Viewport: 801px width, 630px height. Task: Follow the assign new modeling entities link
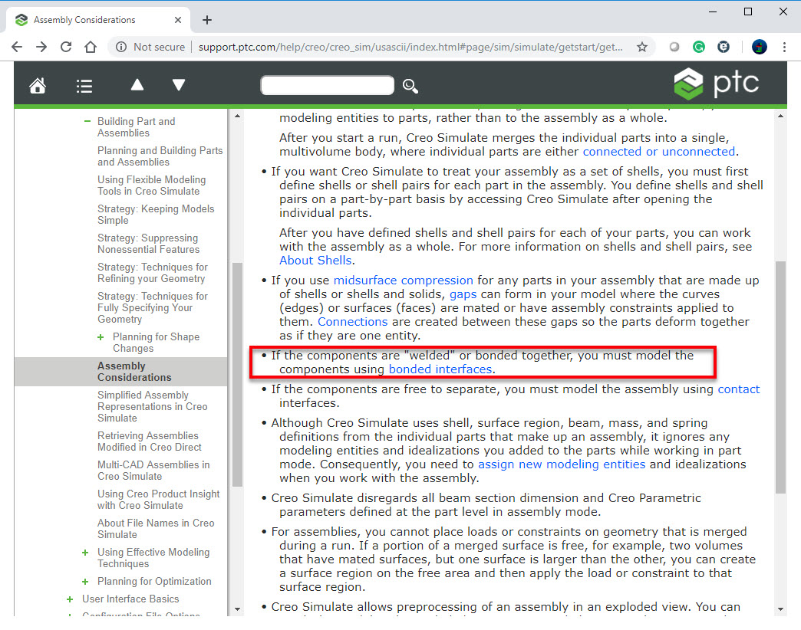[x=562, y=464]
